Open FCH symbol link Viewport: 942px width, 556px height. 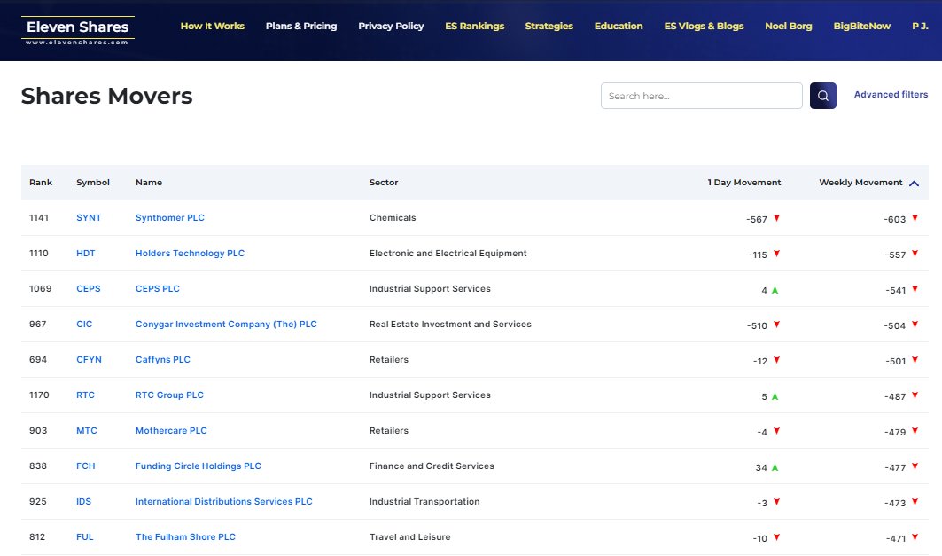pos(85,466)
